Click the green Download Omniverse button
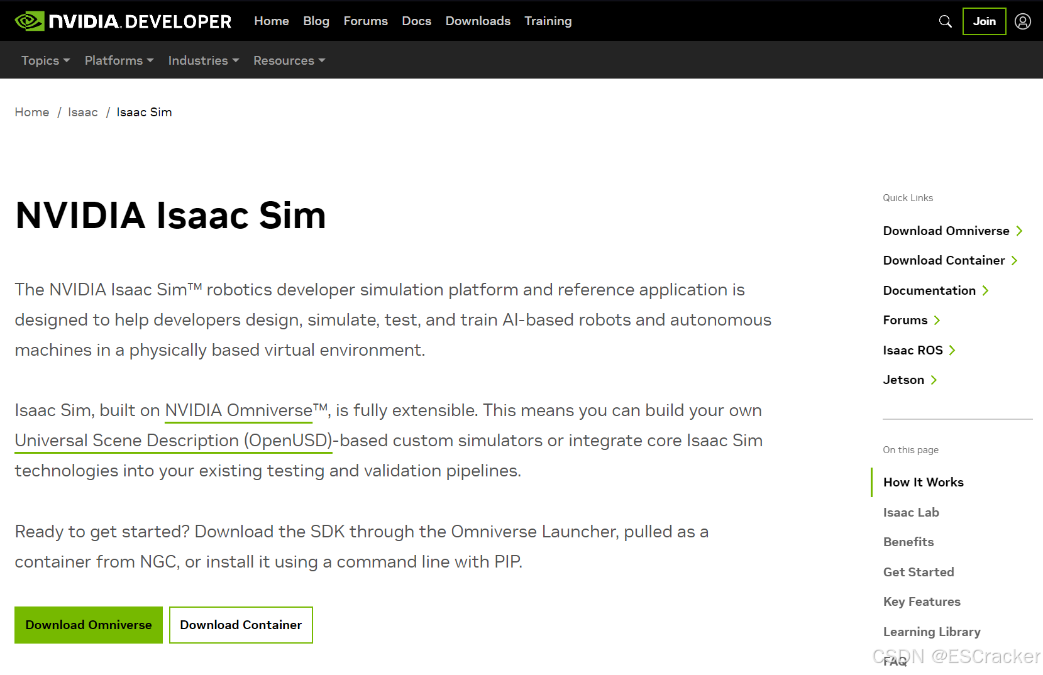Viewport: 1043px width, 675px height. tap(89, 625)
